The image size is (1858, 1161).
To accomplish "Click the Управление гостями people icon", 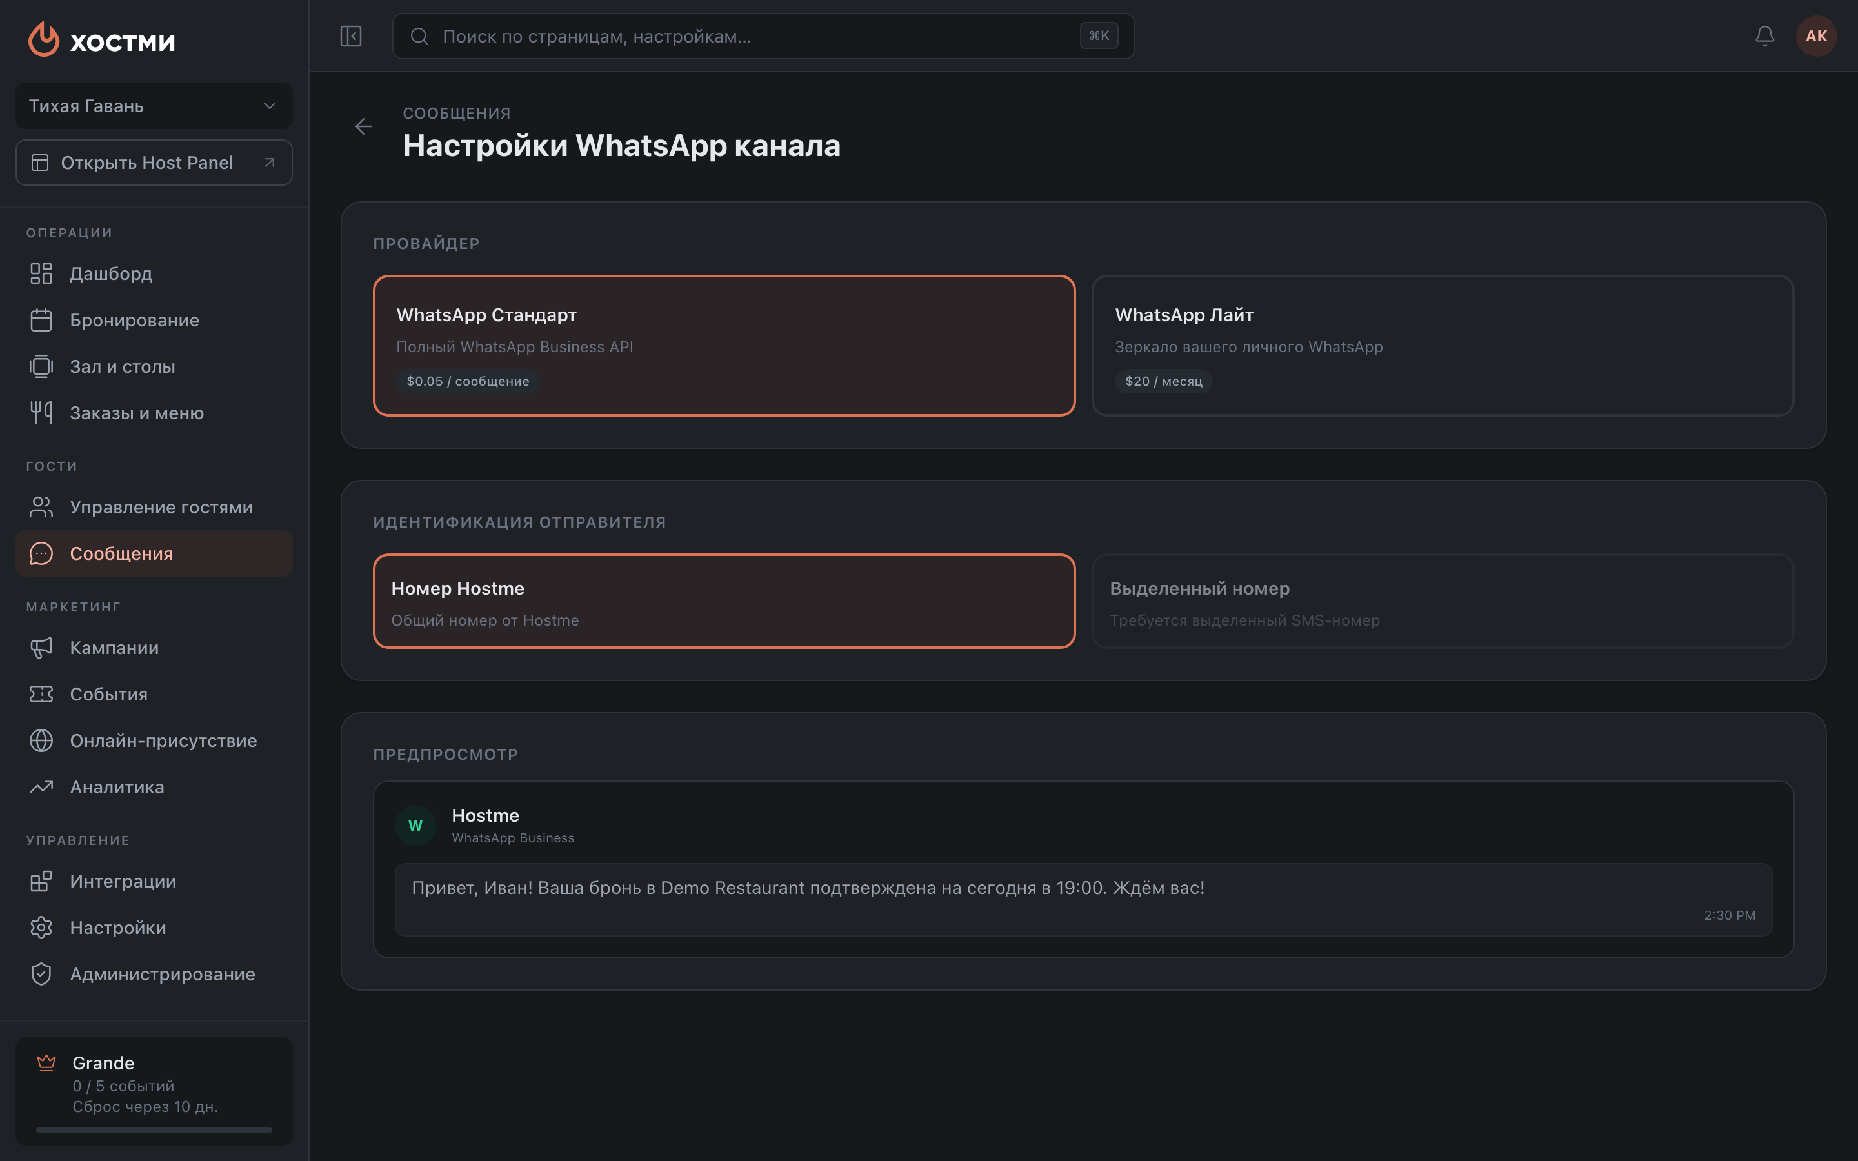I will tap(41, 507).
